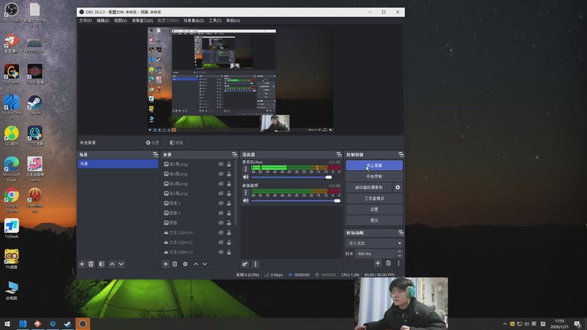
Task: Open transition properties three-dot menu
Action: point(398,263)
